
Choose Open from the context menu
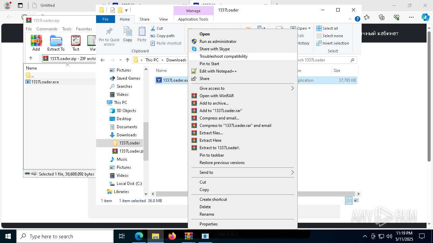pyautogui.click(x=243, y=34)
